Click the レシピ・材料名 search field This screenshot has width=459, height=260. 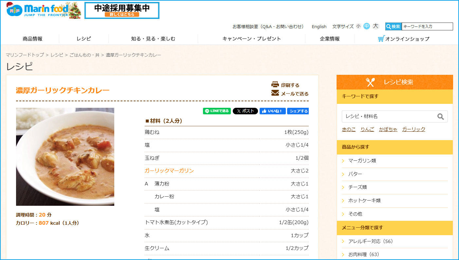click(389, 117)
